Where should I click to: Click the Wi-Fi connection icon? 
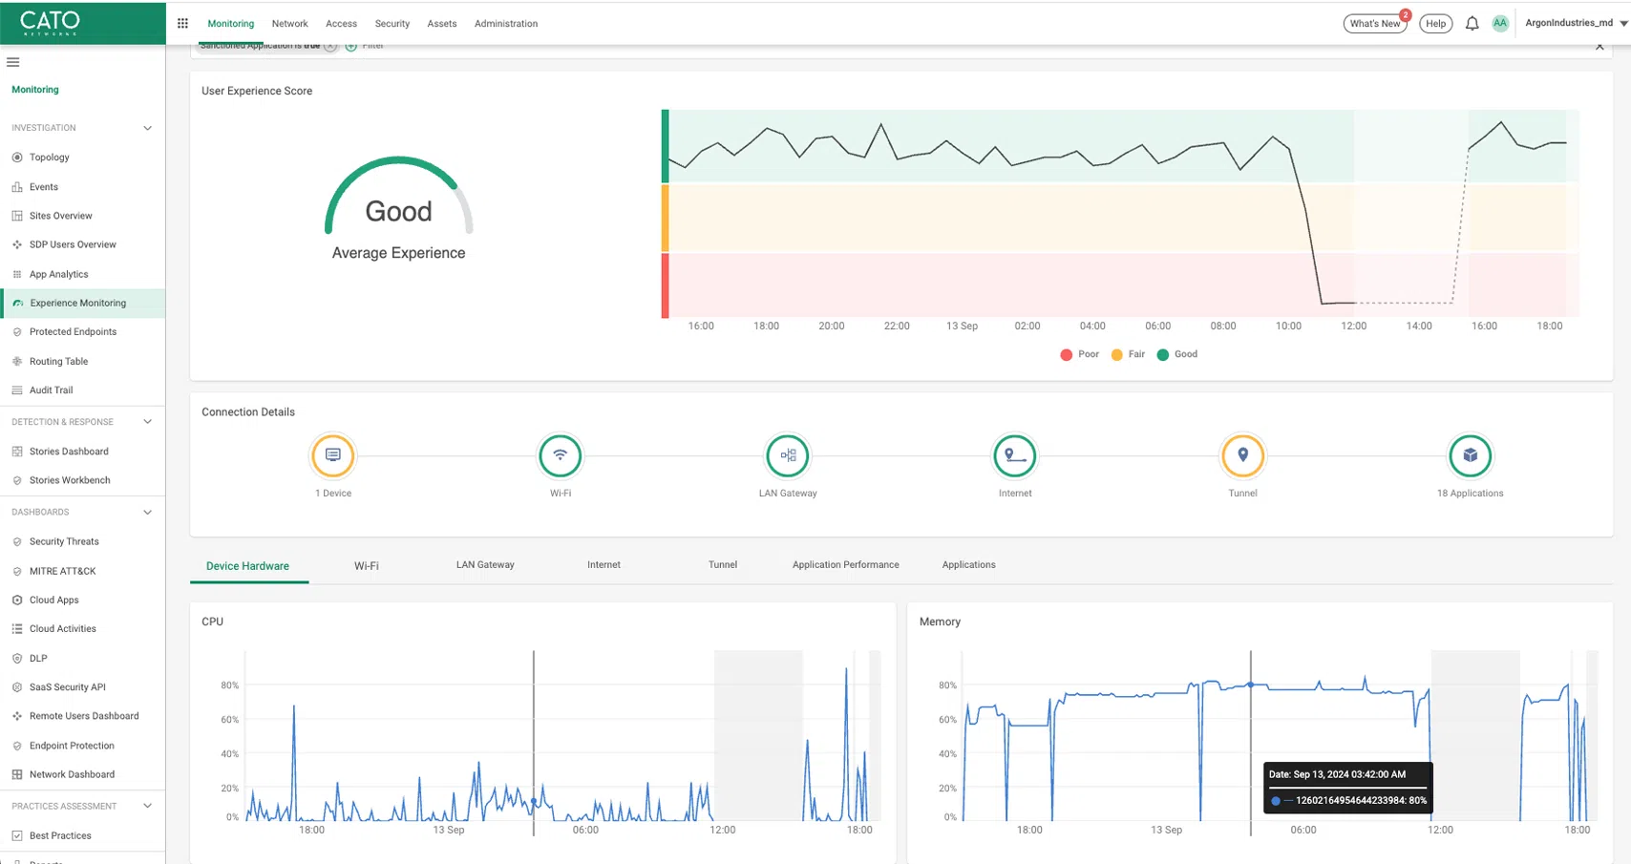[560, 455]
